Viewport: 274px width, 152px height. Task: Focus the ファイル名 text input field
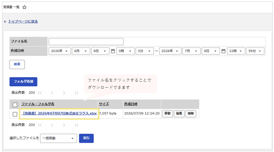[x=86, y=42]
